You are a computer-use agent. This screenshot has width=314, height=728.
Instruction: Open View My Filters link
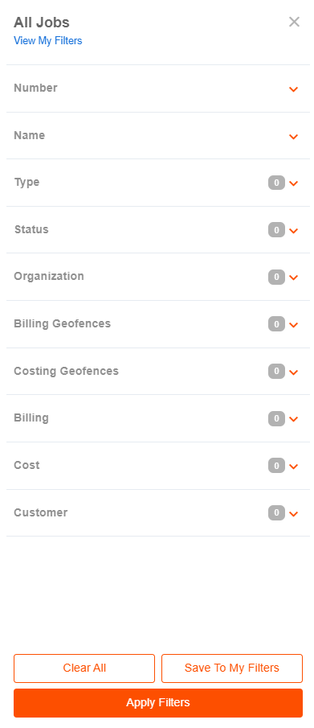click(47, 41)
